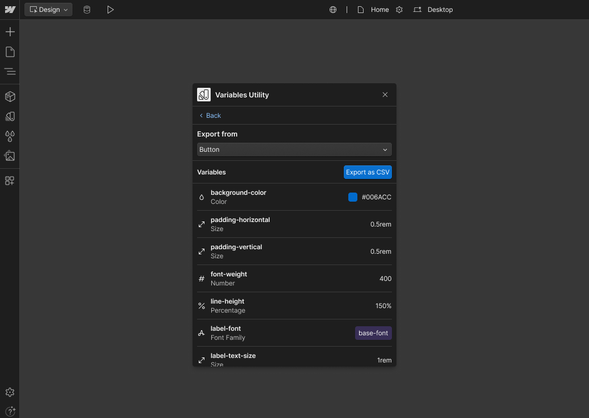Viewport: 589px width, 418px height.
Task: Click the Preview play icon
Action: pyautogui.click(x=110, y=10)
